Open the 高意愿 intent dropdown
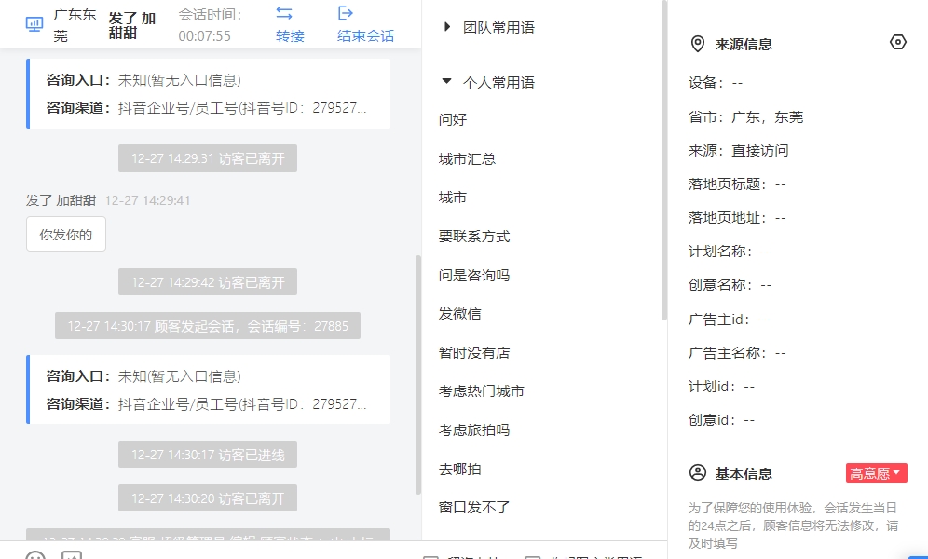Image resolution: width=928 pixels, height=559 pixels. pyautogui.click(x=876, y=472)
